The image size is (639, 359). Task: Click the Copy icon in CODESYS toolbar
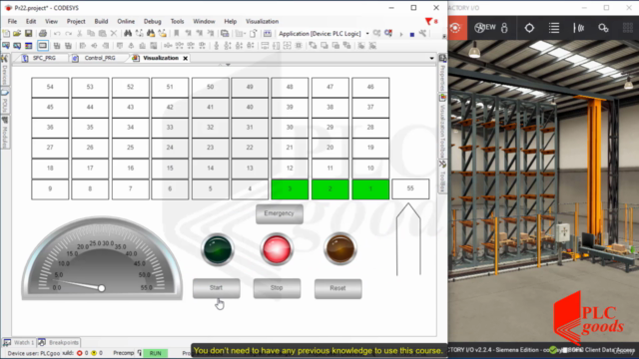(91, 33)
